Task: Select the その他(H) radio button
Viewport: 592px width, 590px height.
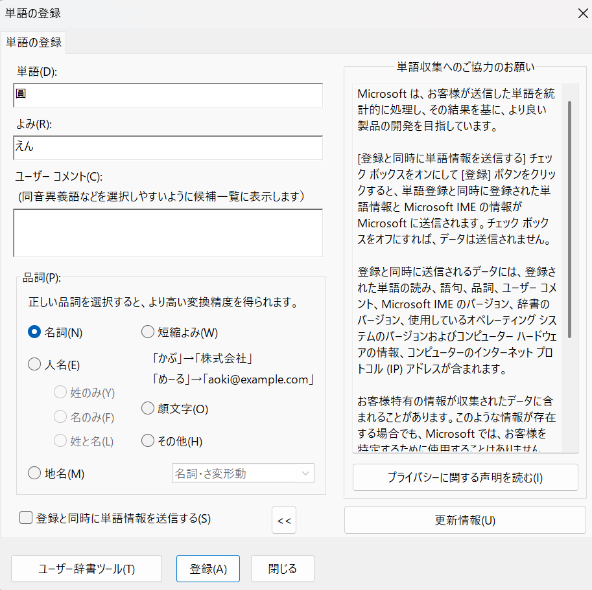Action: tap(148, 442)
